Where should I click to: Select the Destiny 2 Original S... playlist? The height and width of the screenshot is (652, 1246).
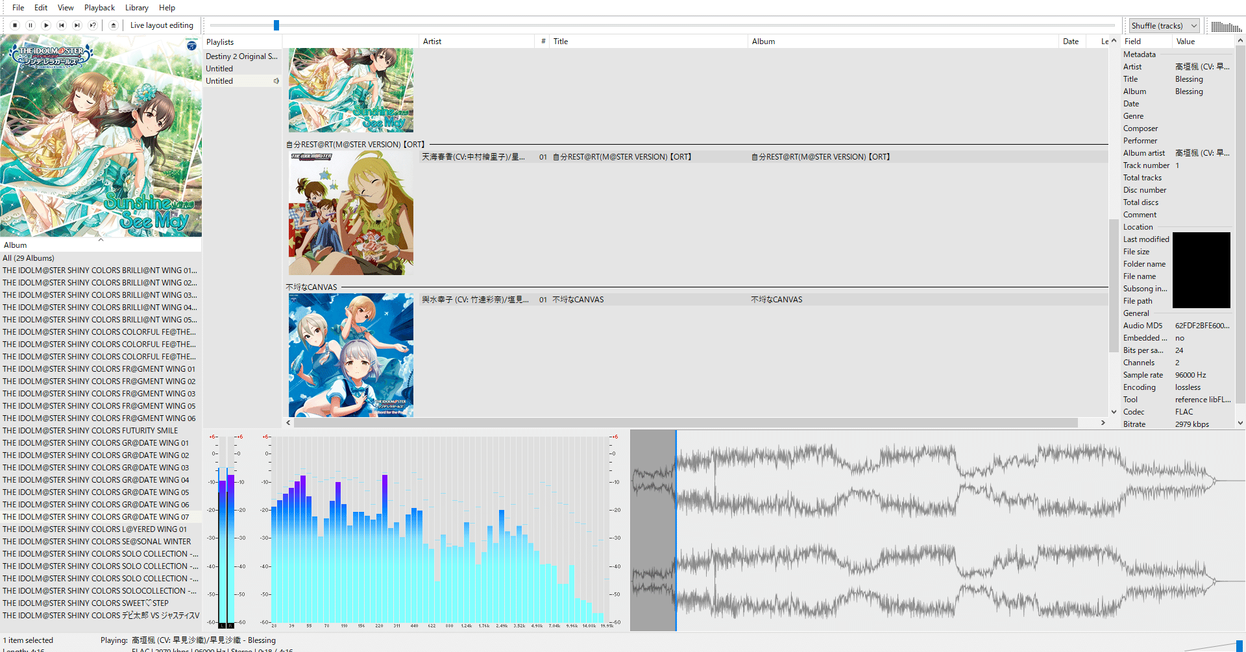pyautogui.click(x=241, y=56)
